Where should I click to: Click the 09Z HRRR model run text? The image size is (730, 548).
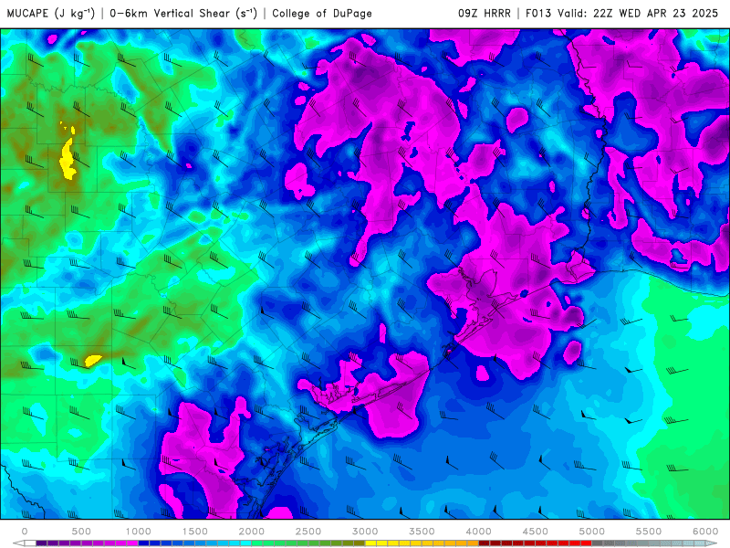485,13
